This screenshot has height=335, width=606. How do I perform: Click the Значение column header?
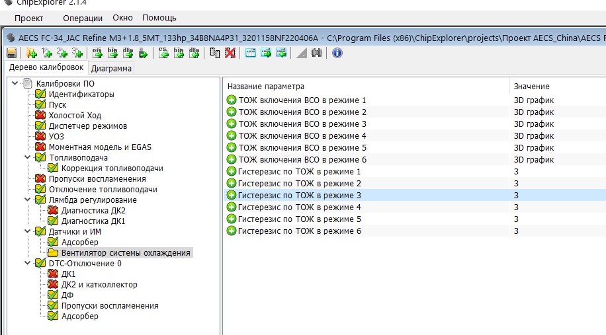point(531,87)
